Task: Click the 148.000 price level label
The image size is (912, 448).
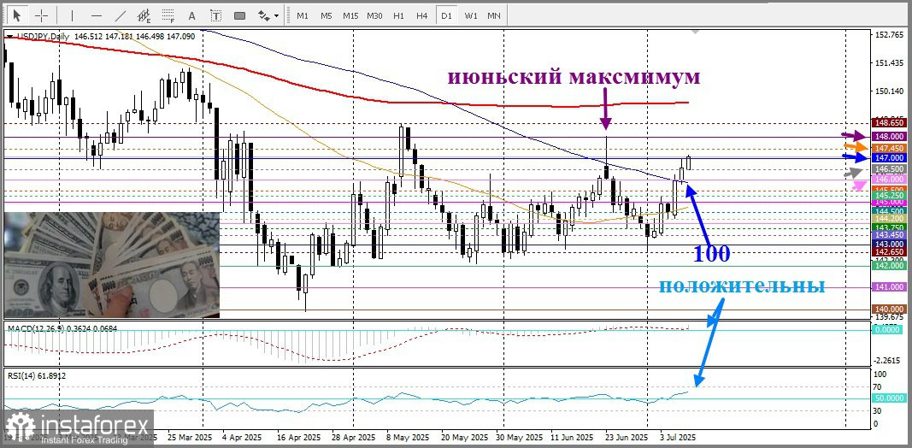Action: coord(889,136)
